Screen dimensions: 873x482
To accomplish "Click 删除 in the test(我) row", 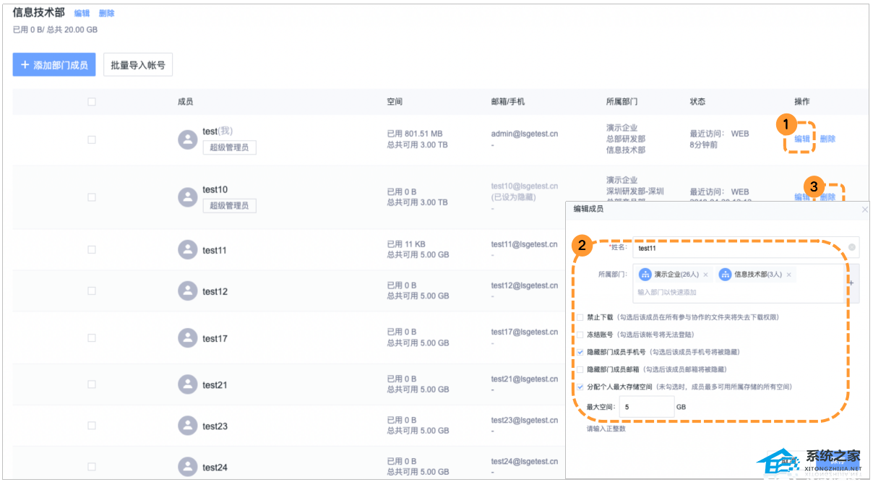I will [828, 139].
